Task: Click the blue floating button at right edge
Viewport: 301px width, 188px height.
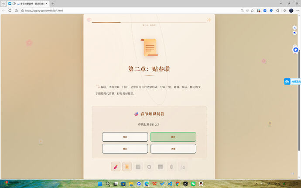Action: [x=291, y=82]
